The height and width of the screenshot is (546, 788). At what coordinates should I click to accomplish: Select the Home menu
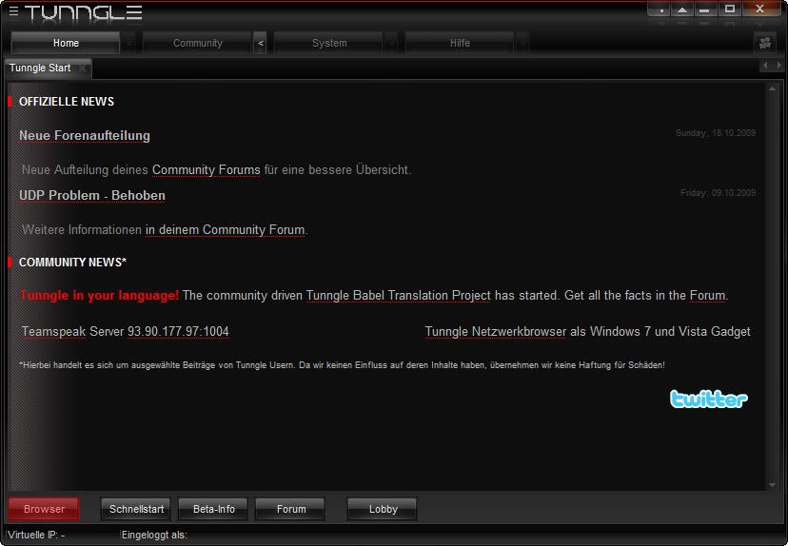pos(66,43)
